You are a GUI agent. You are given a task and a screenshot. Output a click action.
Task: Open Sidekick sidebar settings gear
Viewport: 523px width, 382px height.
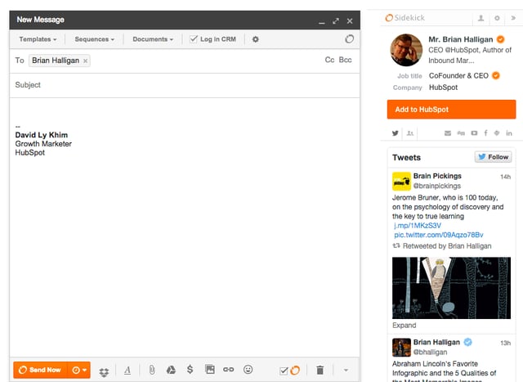click(x=497, y=18)
